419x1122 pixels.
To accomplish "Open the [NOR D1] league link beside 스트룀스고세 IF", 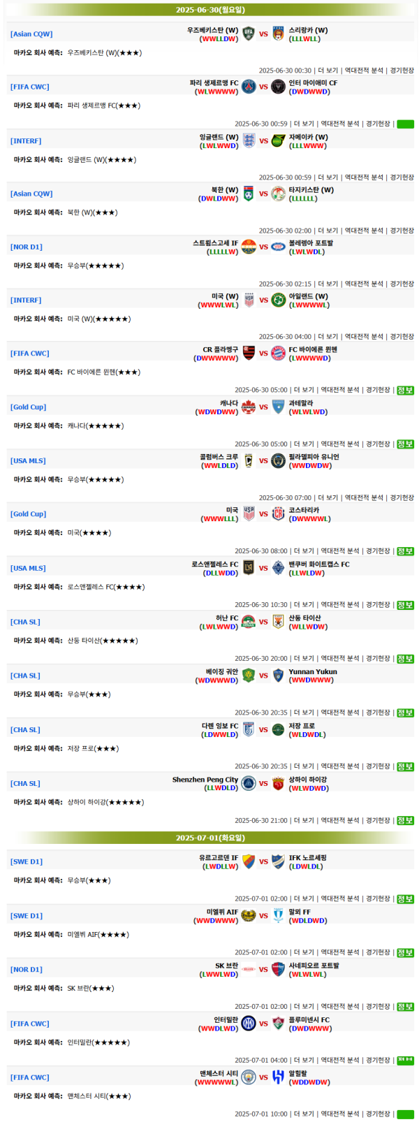I will click(27, 247).
